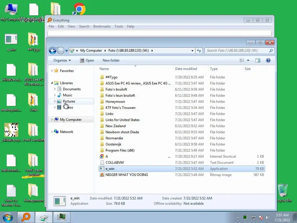Click My Computer in the navigation pane
Image resolution: width=297 pixels, height=223 pixels.
point(71,119)
